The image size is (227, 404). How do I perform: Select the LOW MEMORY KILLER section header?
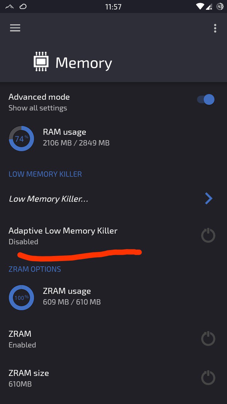tap(45, 174)
